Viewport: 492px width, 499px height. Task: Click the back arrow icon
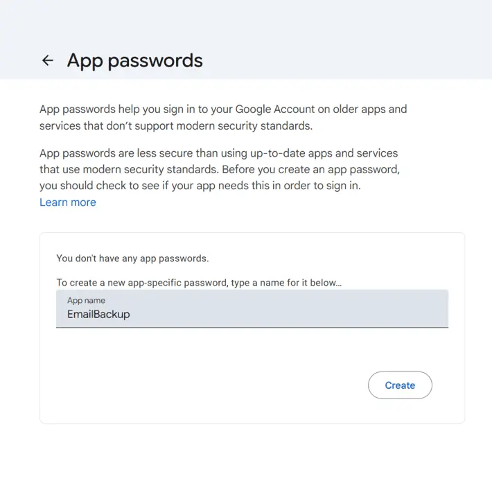pyautogui.click(x=48, y=60)
